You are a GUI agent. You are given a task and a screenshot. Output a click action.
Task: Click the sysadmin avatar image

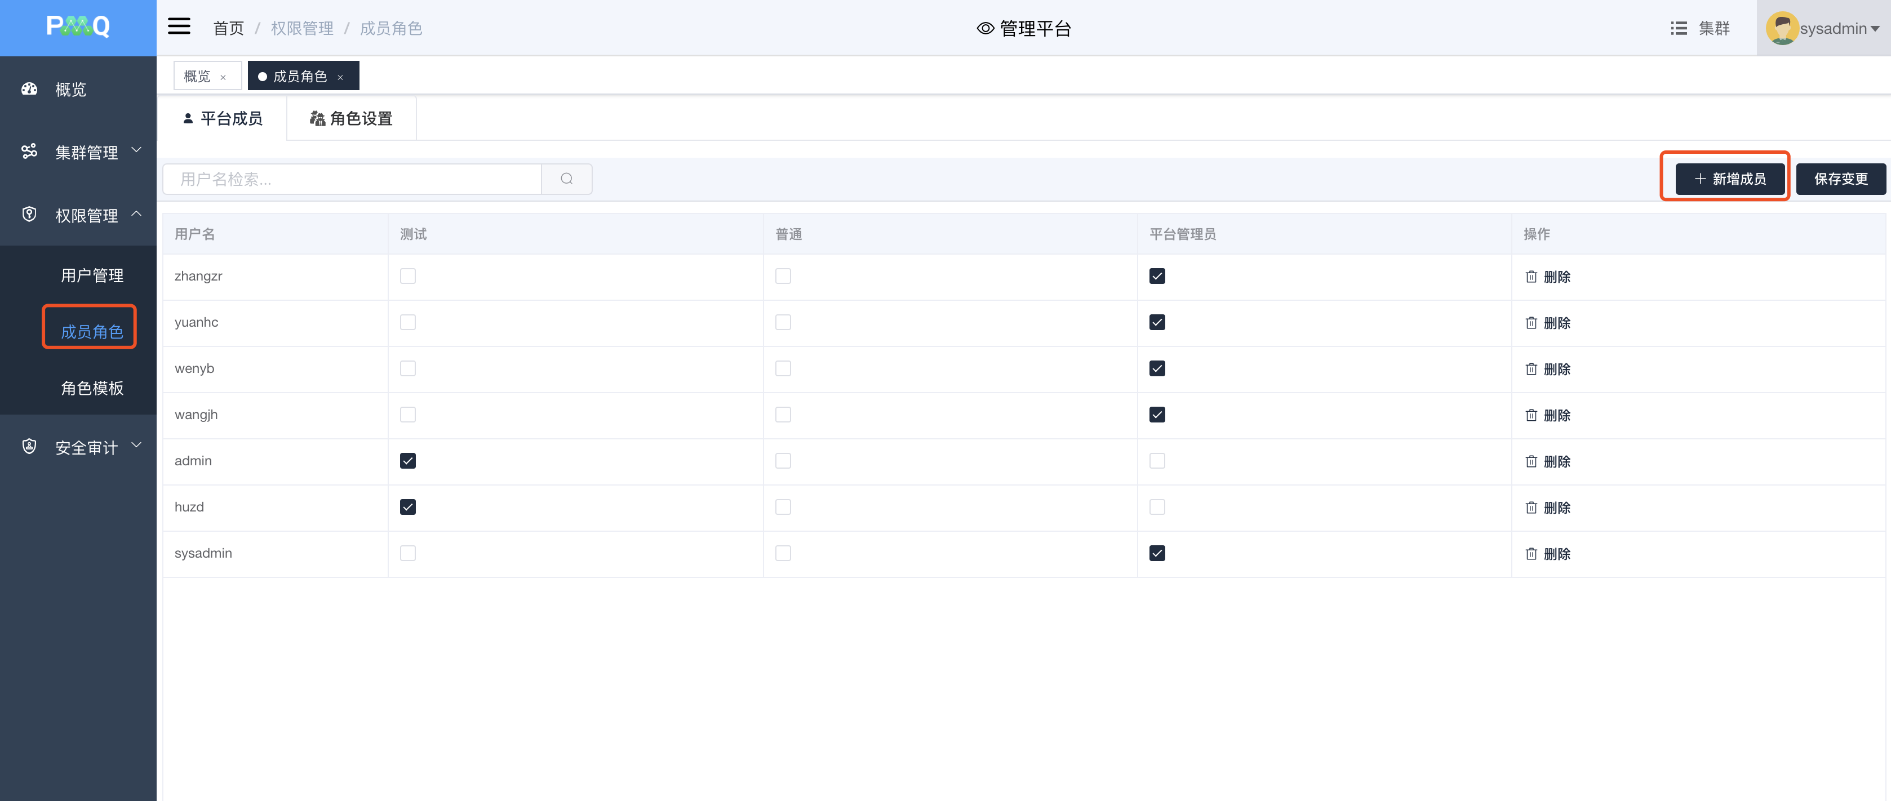[x=1781, y=29]
